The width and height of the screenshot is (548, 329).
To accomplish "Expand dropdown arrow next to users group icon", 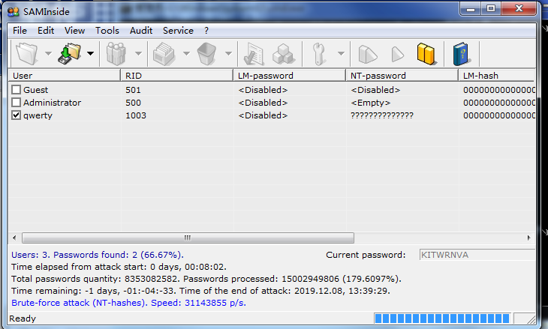I will click(x=138, y=53).
